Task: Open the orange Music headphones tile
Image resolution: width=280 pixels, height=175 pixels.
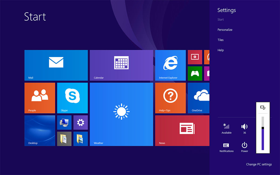Action: click(x=207, y=57)
